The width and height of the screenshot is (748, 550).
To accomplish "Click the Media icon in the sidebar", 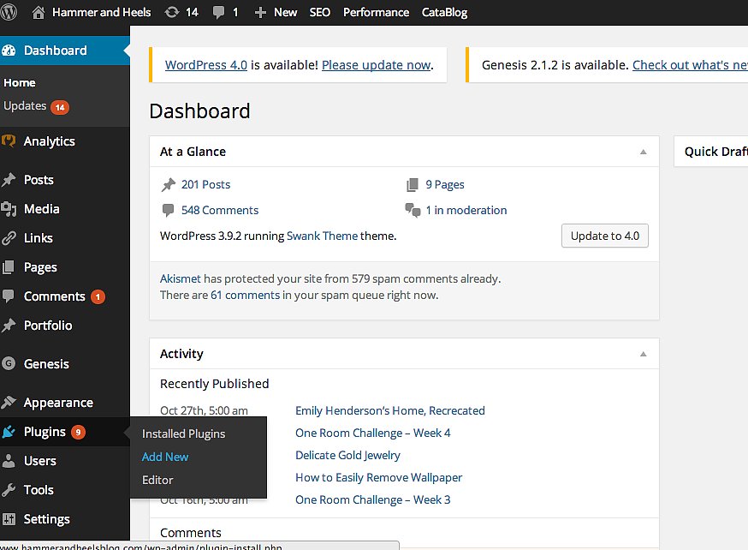I will [8, 209].
